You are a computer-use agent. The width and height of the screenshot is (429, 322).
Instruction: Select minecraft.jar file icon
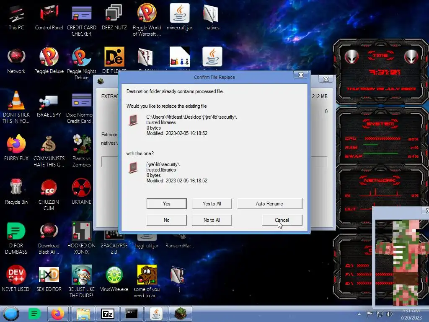tap(179, 17)
